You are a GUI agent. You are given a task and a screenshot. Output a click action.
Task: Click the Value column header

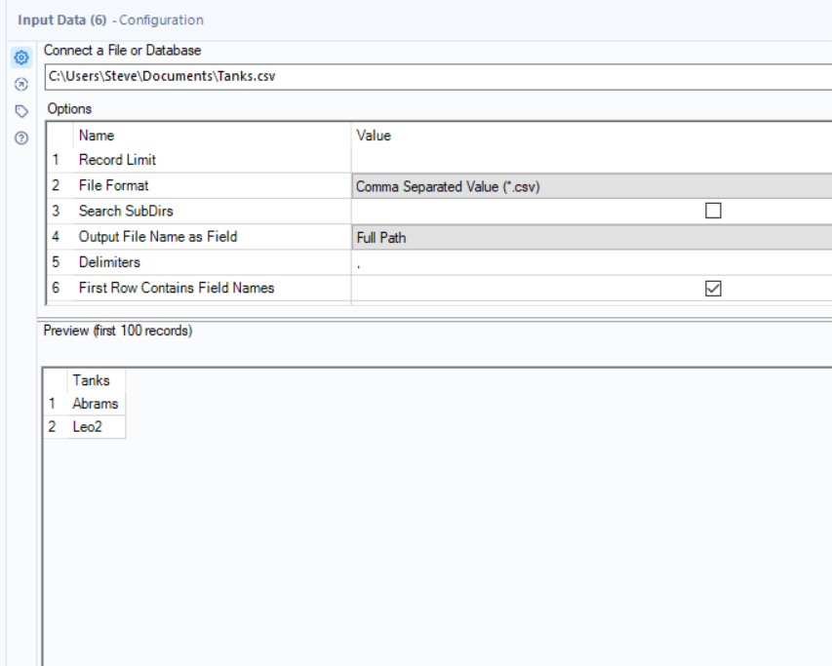click(375, 136)
